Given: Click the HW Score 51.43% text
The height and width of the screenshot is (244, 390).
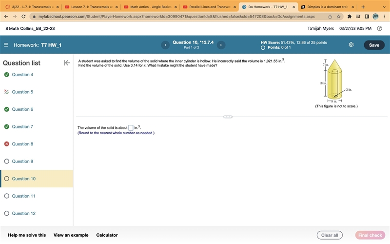Looking at the screenshot, I should pyautogui.click(x=294, y=42).
